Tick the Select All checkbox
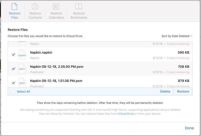Image resolution: width=201 pixels, height=136 pixels. pos(13,92)
